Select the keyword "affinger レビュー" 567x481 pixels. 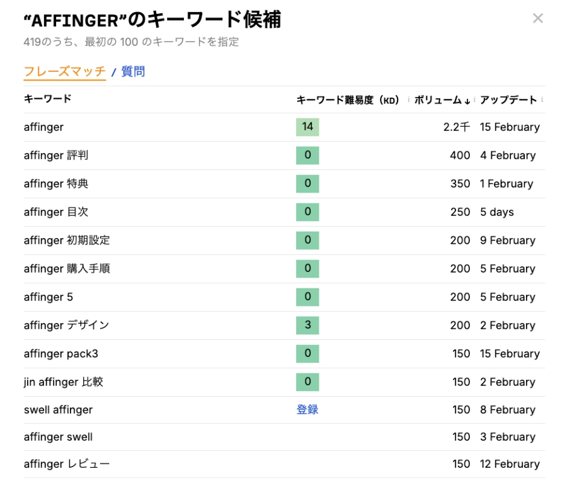67,464
